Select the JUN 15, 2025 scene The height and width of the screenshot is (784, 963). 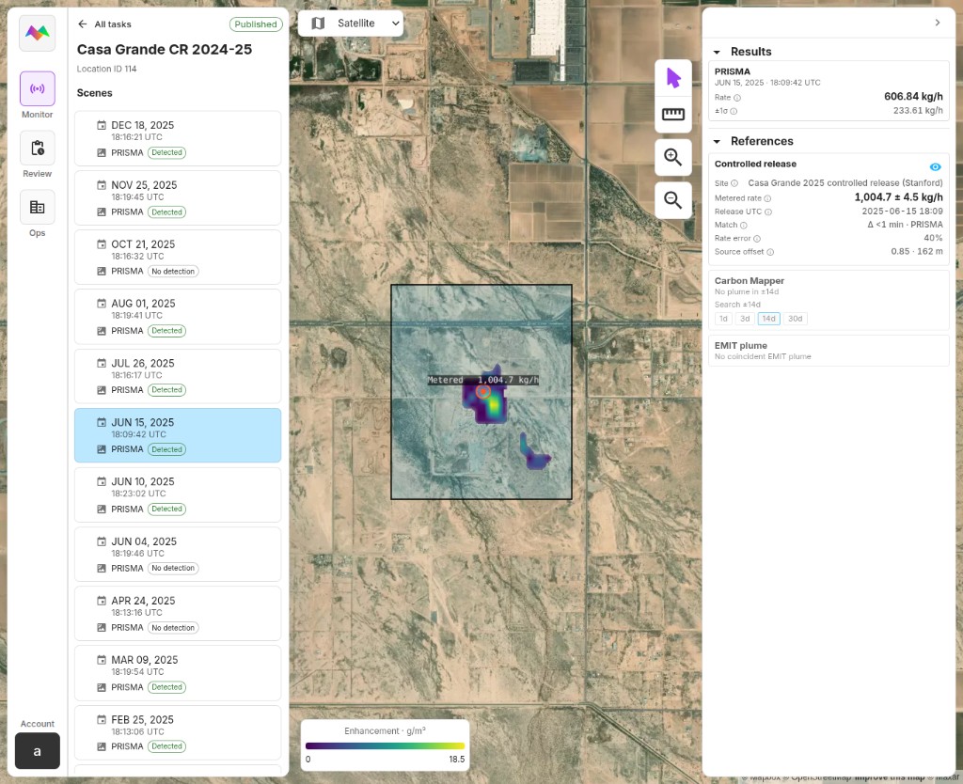pos(178,435)
